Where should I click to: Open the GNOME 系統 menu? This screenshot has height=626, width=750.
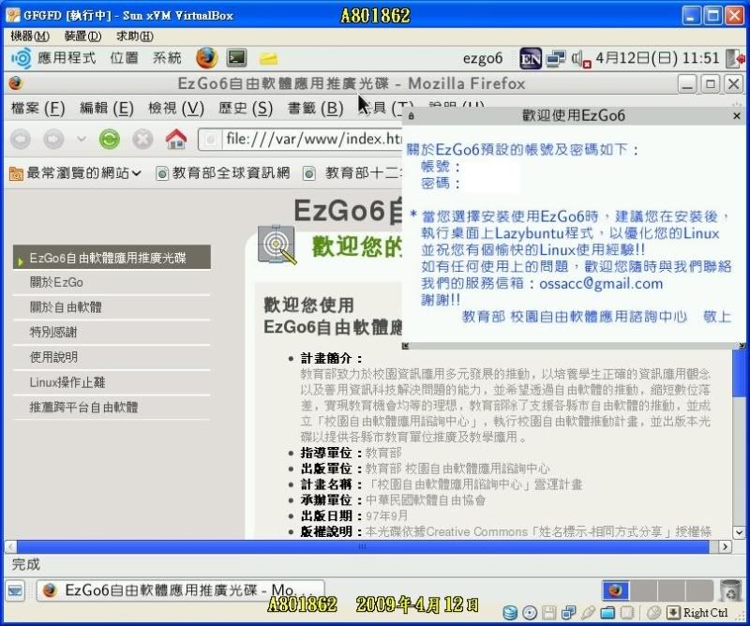pyautogui.click(x=167, y=58)
